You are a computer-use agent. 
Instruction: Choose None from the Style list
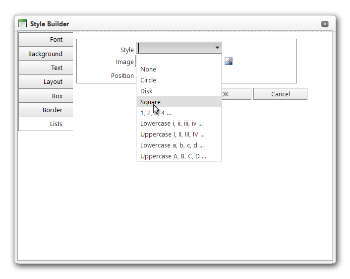(148, 70)
